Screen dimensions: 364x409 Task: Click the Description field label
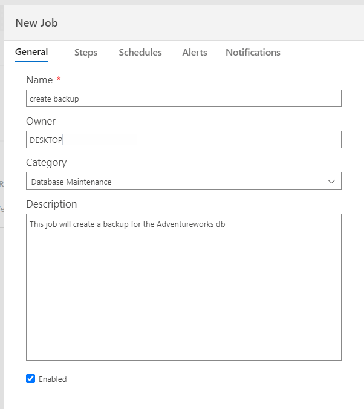(x=51, y=204)
